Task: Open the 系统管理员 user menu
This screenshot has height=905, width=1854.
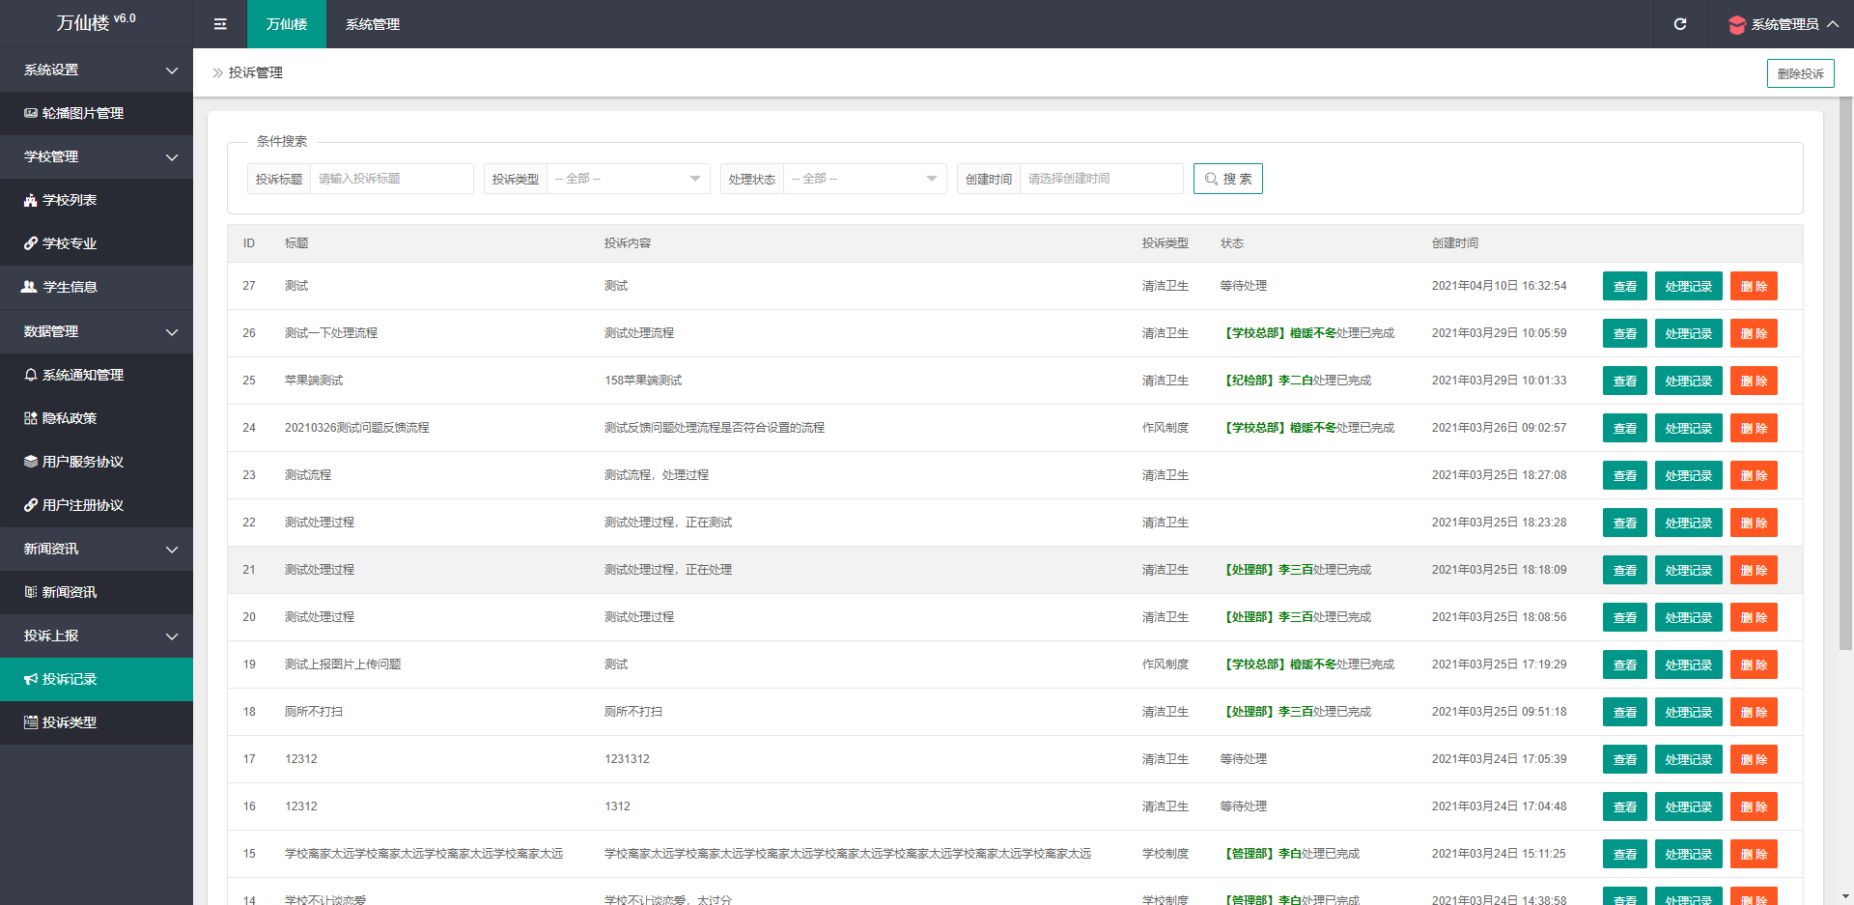Action: click(x=1784, y=24)
